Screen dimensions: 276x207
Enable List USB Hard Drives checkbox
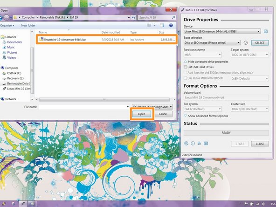click(x=186, y=67)
